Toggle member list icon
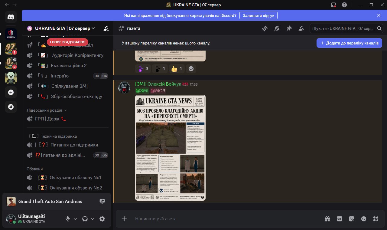The image size is (387, 230). click(301, 28)
